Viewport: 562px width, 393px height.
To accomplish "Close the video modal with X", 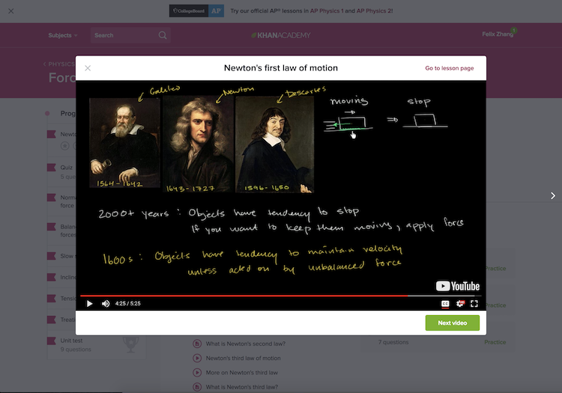I will (x=88, y=68).
